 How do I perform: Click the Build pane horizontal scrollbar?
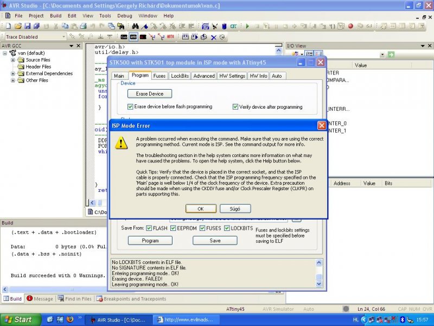pyautogui.click(x=55, y=289)
